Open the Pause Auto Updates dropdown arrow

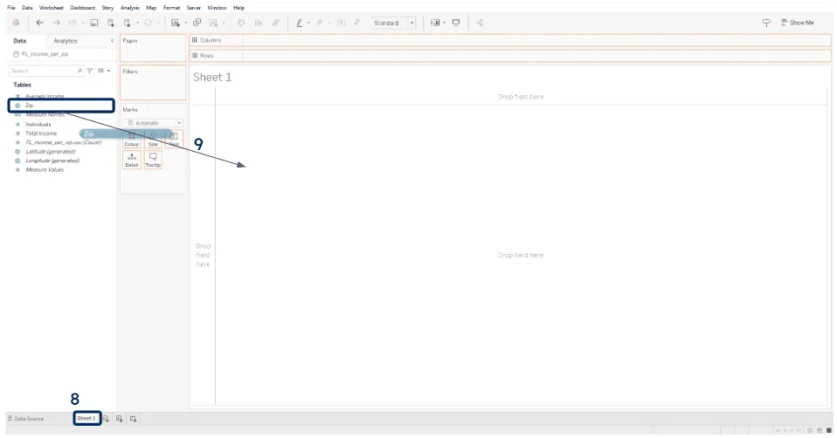tap(137, 23)
